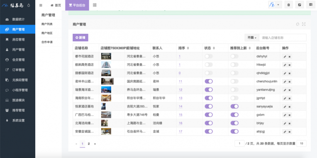Sort the table by 排序 column arrows
This screenshot has height=158, width=317.
tap(188, 48)
